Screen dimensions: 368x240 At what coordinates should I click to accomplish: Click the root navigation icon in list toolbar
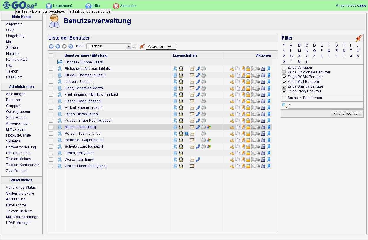click(51, 46)
